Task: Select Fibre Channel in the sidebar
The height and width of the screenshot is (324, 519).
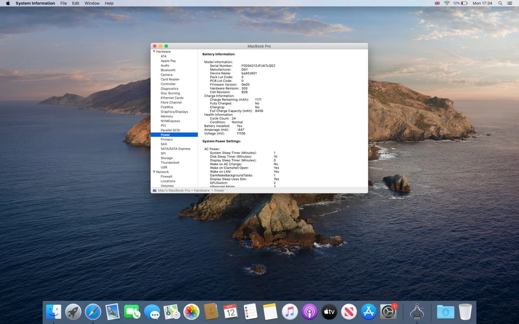Action: (171, 103)
